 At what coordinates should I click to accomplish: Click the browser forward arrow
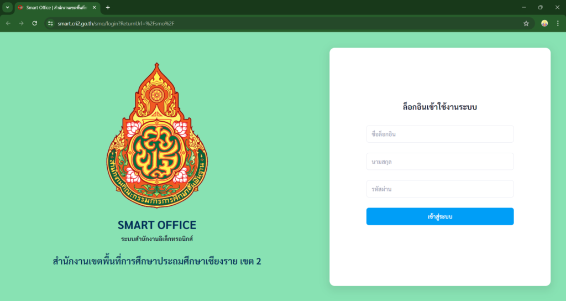[22, 23]
